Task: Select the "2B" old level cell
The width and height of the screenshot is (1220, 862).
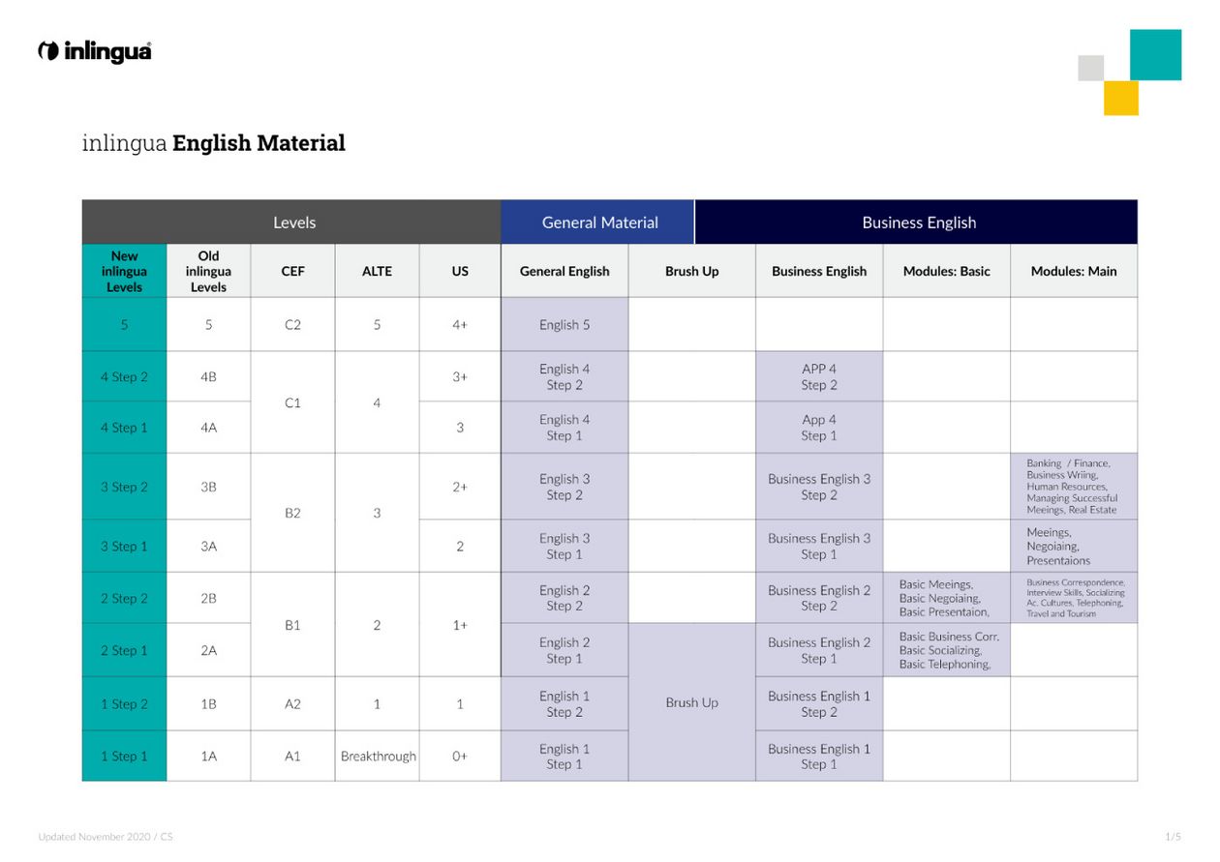Action: point(208,599)
